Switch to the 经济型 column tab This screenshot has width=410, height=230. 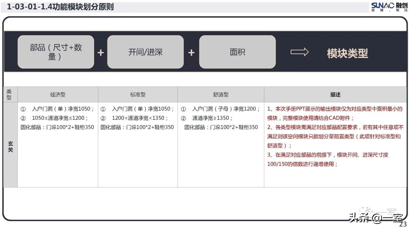(58, 94)
